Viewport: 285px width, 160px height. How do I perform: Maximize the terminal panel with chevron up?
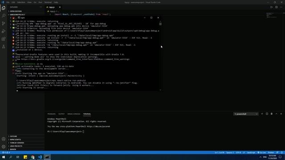(x=276, y=114)
